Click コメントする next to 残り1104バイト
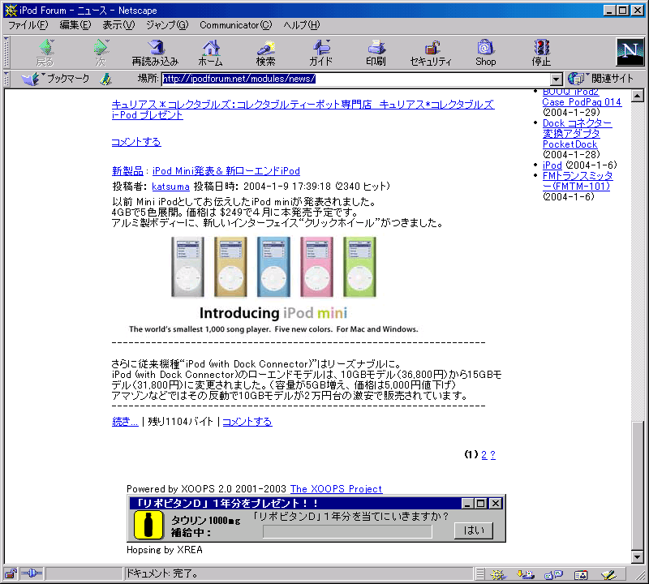This screenshot has height=584, width=649. 247,422
